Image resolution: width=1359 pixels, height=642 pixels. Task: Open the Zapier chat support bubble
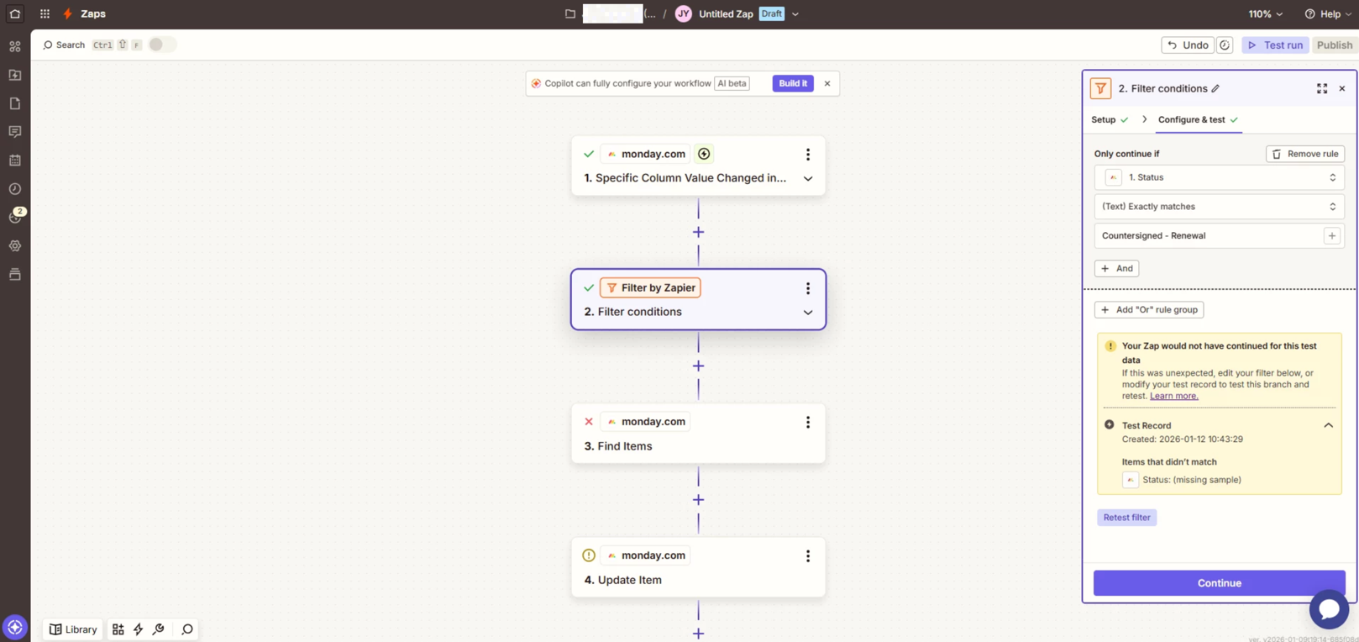[1328, 608]
